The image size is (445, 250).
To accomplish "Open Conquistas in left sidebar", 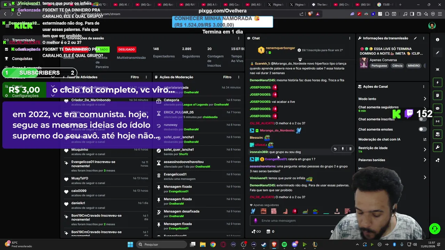I will pos(22,59).
